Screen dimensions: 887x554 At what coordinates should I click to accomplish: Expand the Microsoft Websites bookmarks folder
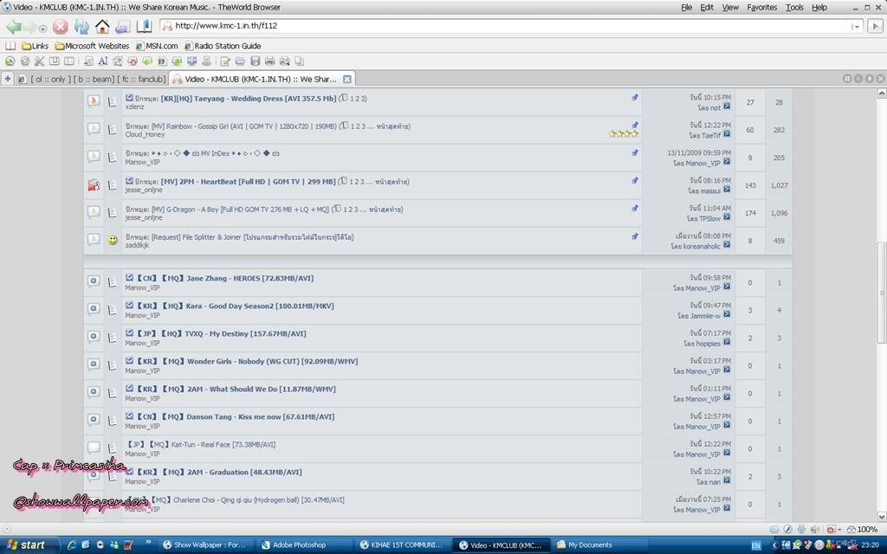click(x=92, y=46)
